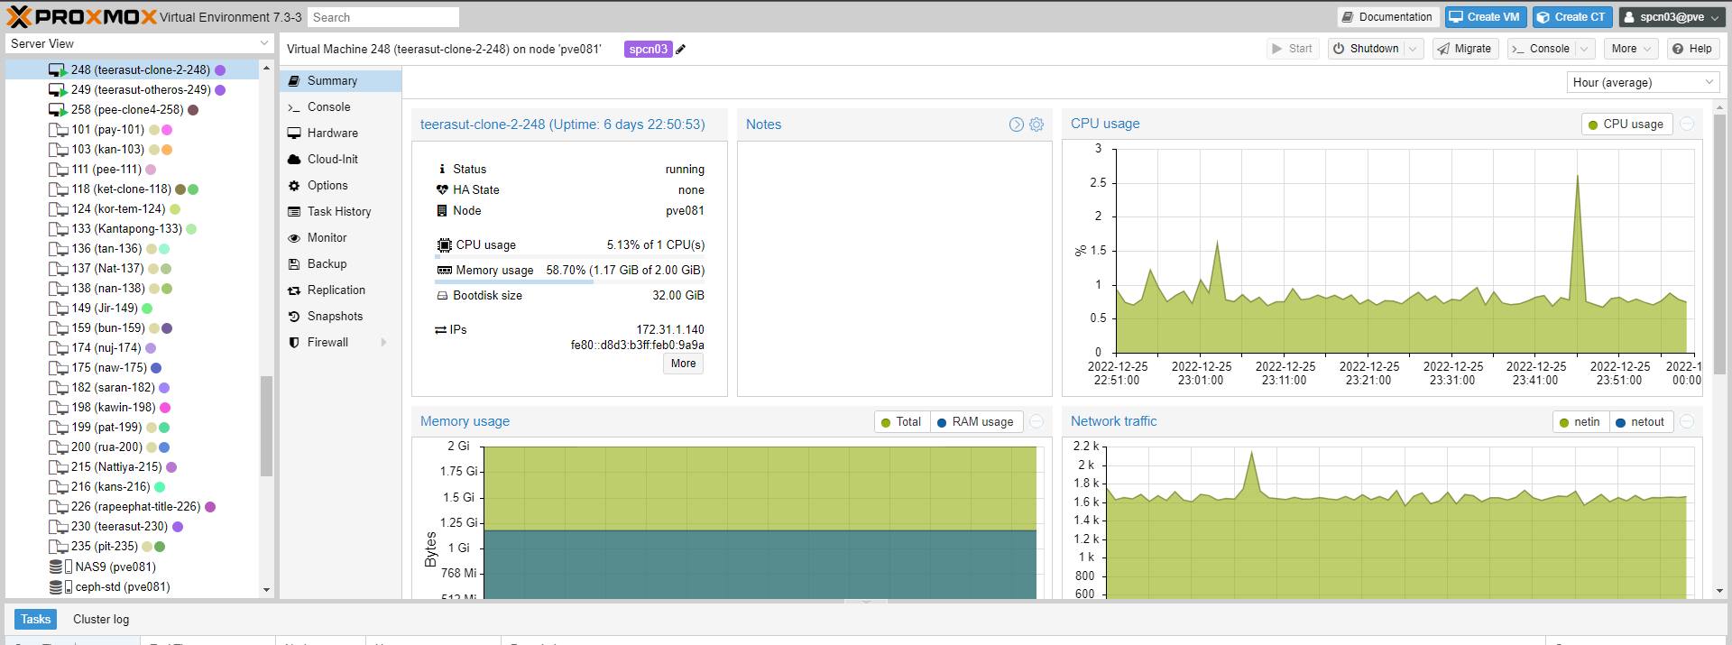Click the search input field
This screenshot has width=1732, height=645.
(382, 17)
